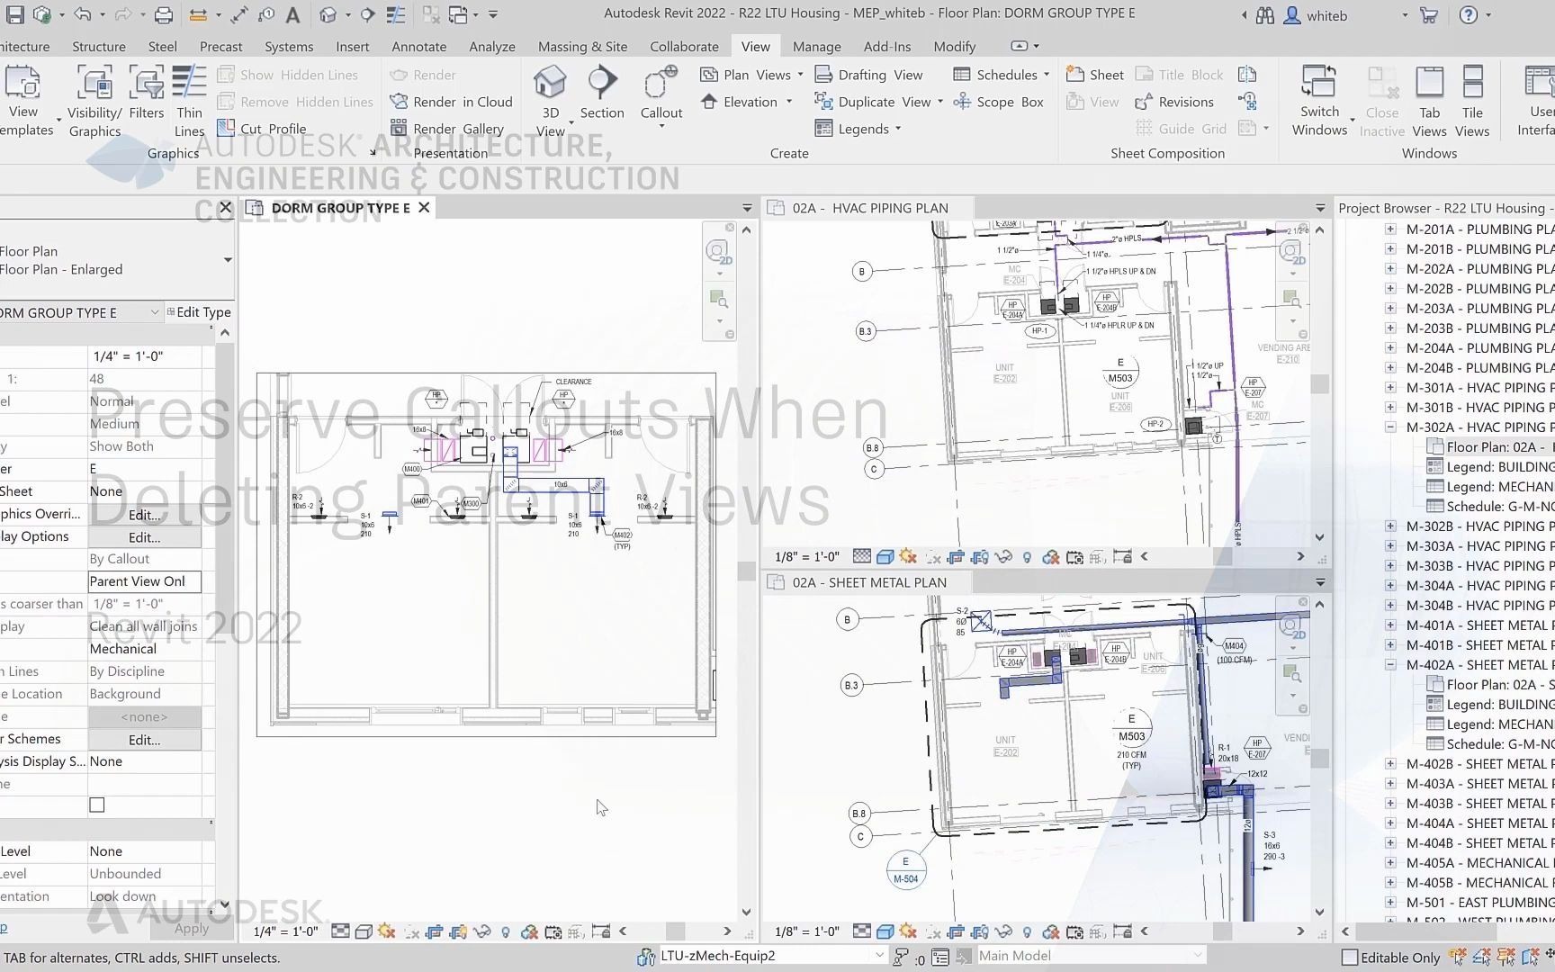Image resolution: width=1555 pixels, height=972 pixels.
Task: Click the Apply button in Properties
Action: (x=191, y=929)
